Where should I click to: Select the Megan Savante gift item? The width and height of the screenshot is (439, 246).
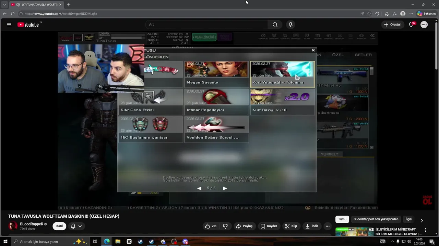216,74
